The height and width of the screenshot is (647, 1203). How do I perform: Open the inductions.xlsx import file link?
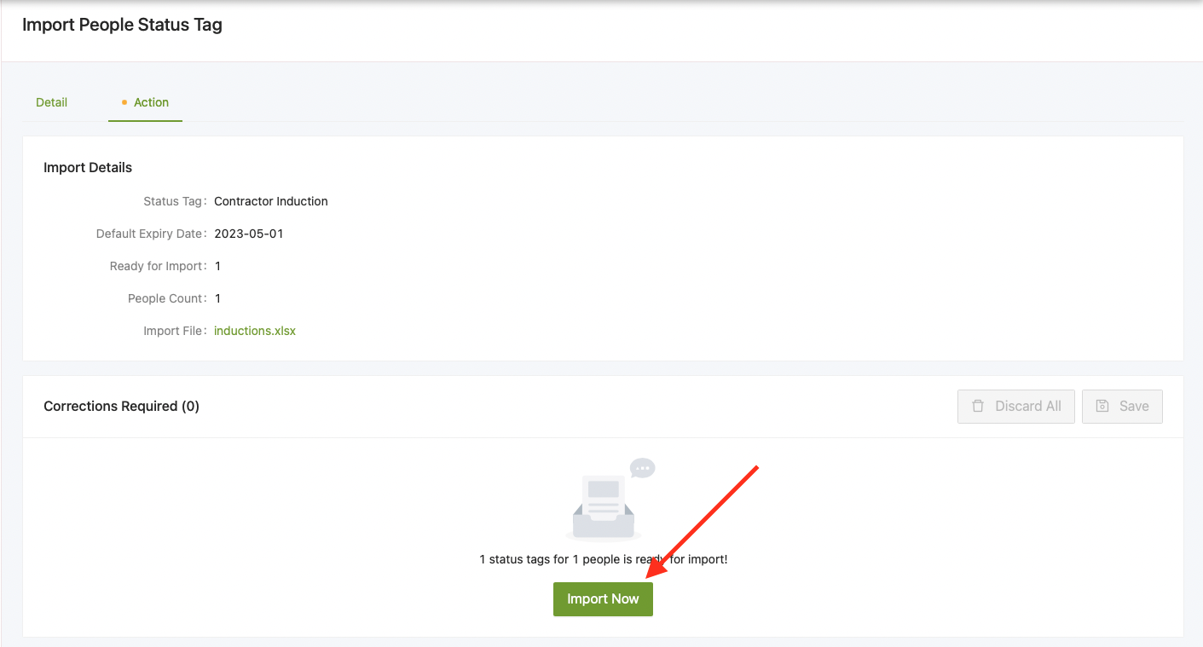tap(255, 331)
